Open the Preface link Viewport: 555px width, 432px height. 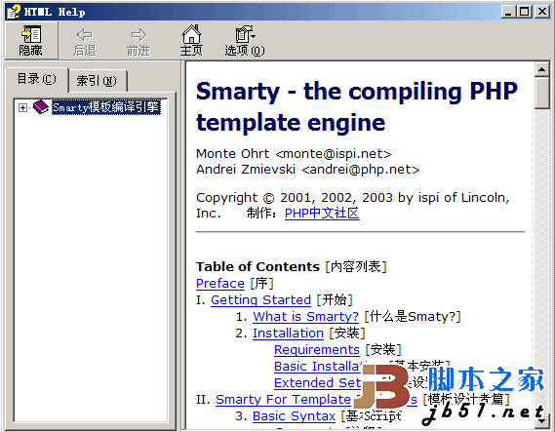pyautogui.click(x=220, y=284)
